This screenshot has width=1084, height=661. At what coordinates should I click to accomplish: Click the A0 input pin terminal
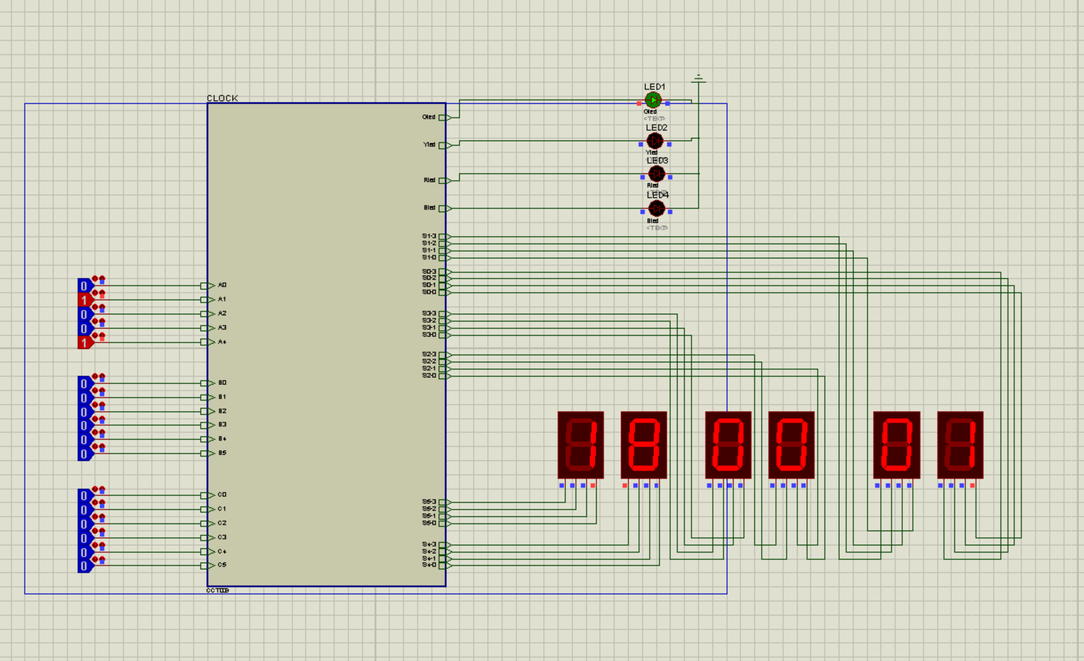pos(207,285)
